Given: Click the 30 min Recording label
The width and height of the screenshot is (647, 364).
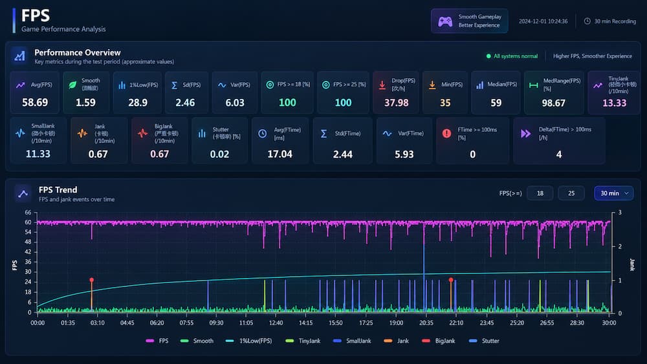Looking at the screenshot, I should pyautogui.click(x=615, y=21).
